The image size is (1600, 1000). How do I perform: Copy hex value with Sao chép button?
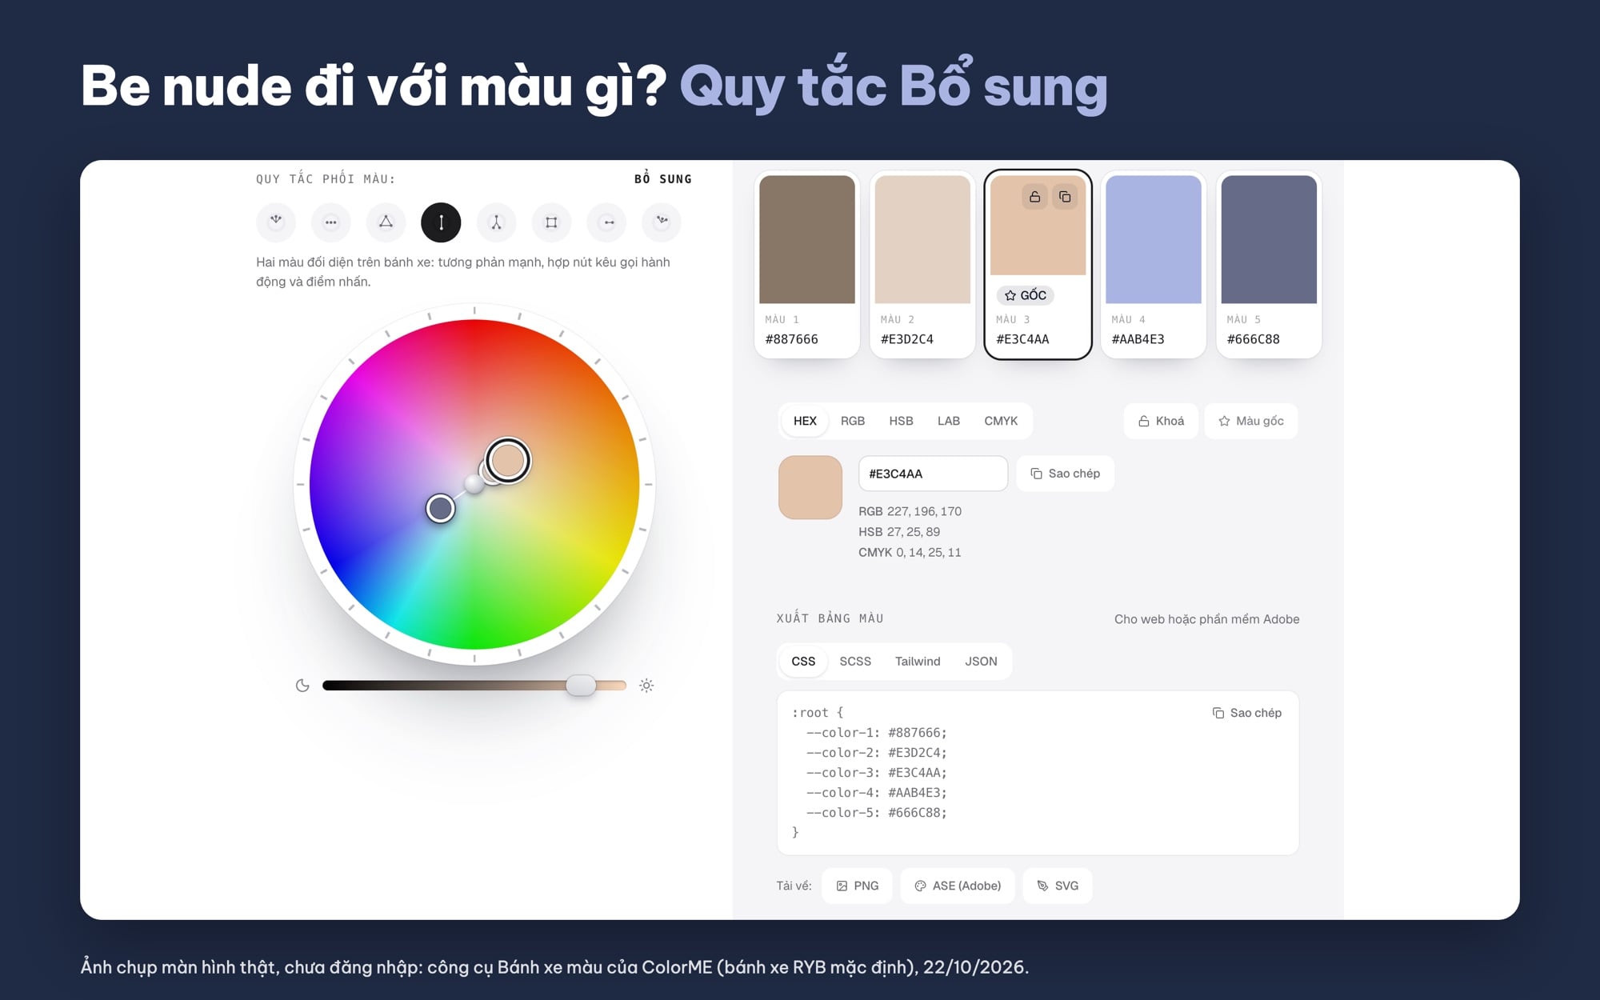(1065, 474)
